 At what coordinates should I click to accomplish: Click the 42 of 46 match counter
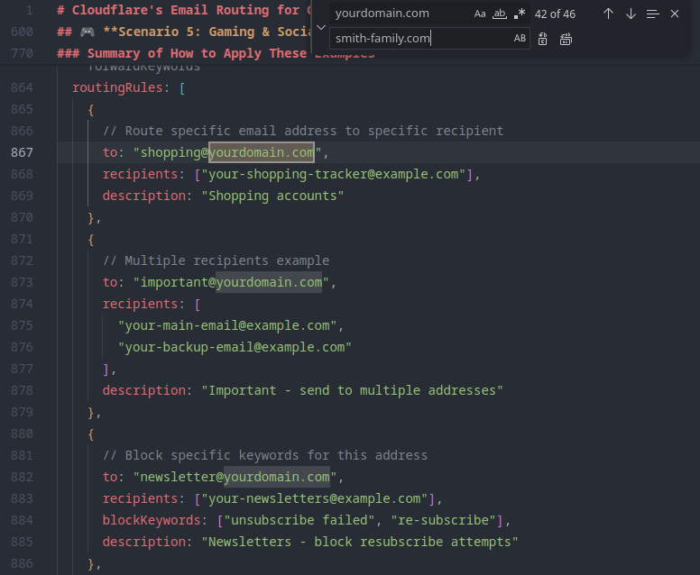pyautogui.click(x=555, y=14)
